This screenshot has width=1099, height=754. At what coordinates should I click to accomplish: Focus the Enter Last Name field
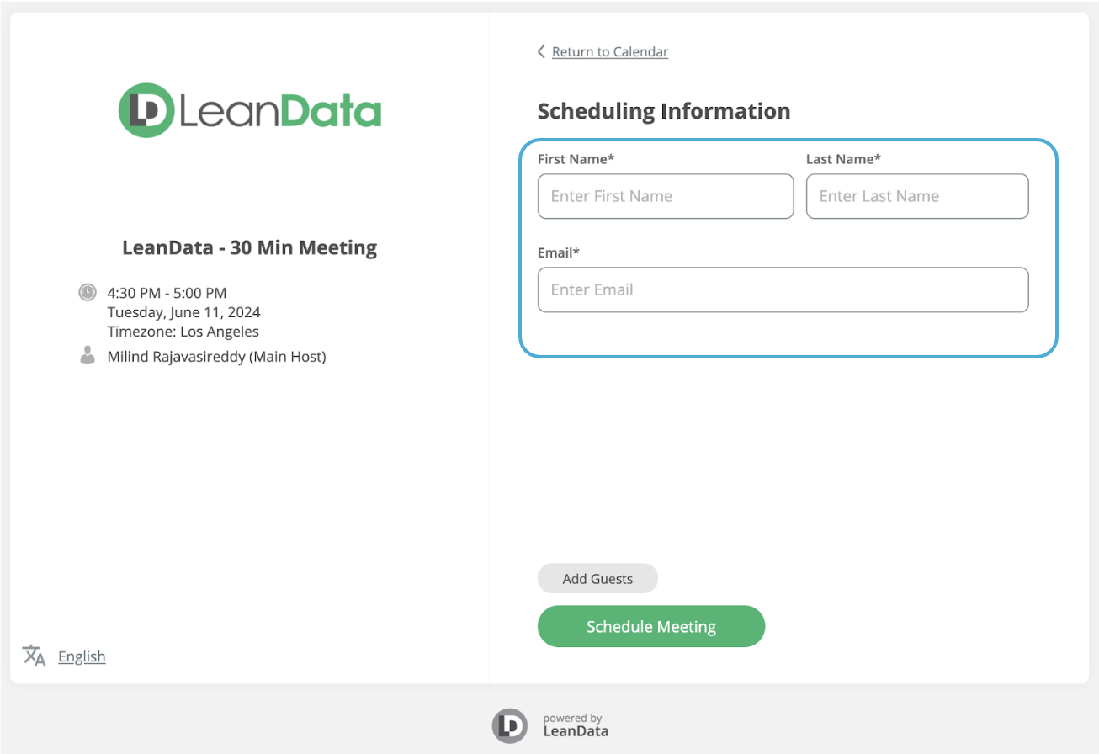point(917,196)
